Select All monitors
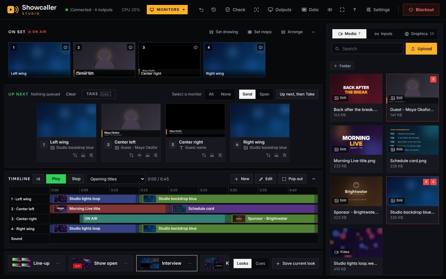 tap(211, 94)
